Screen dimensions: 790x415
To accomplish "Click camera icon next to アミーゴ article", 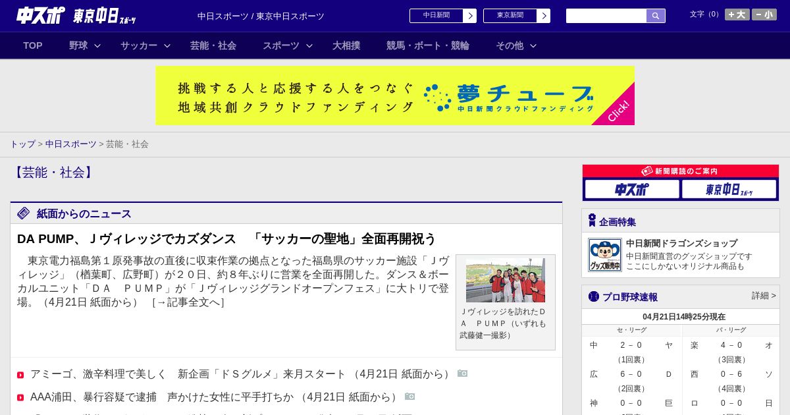I will click(x=463, y=373).
